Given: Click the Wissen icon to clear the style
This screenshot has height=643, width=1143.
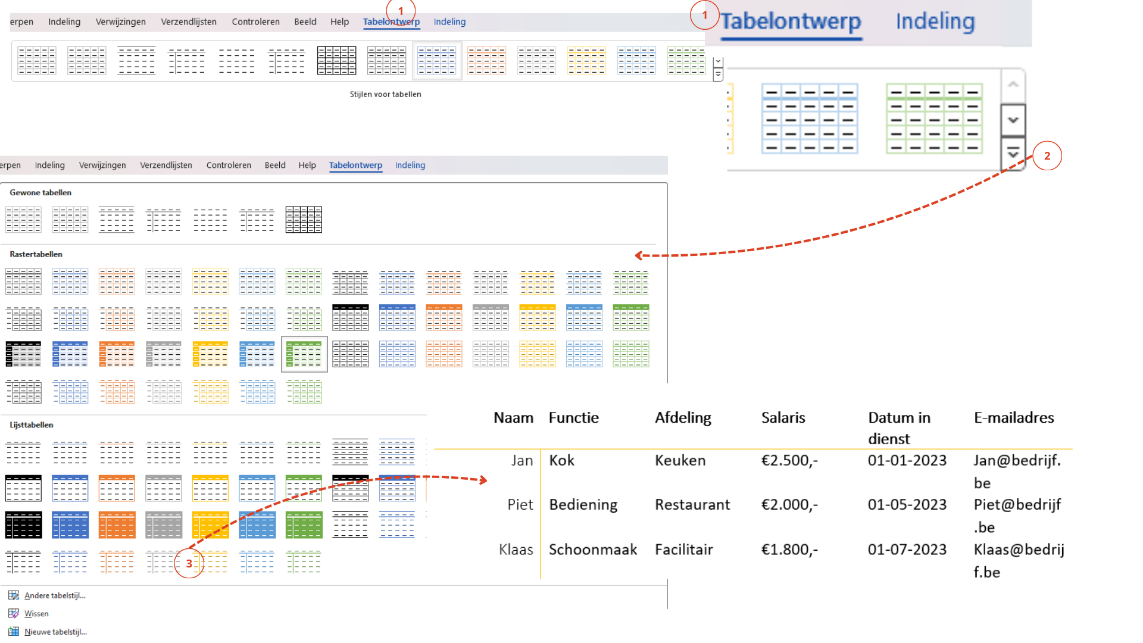Looking at the screenshot, I should click(15, 613).
